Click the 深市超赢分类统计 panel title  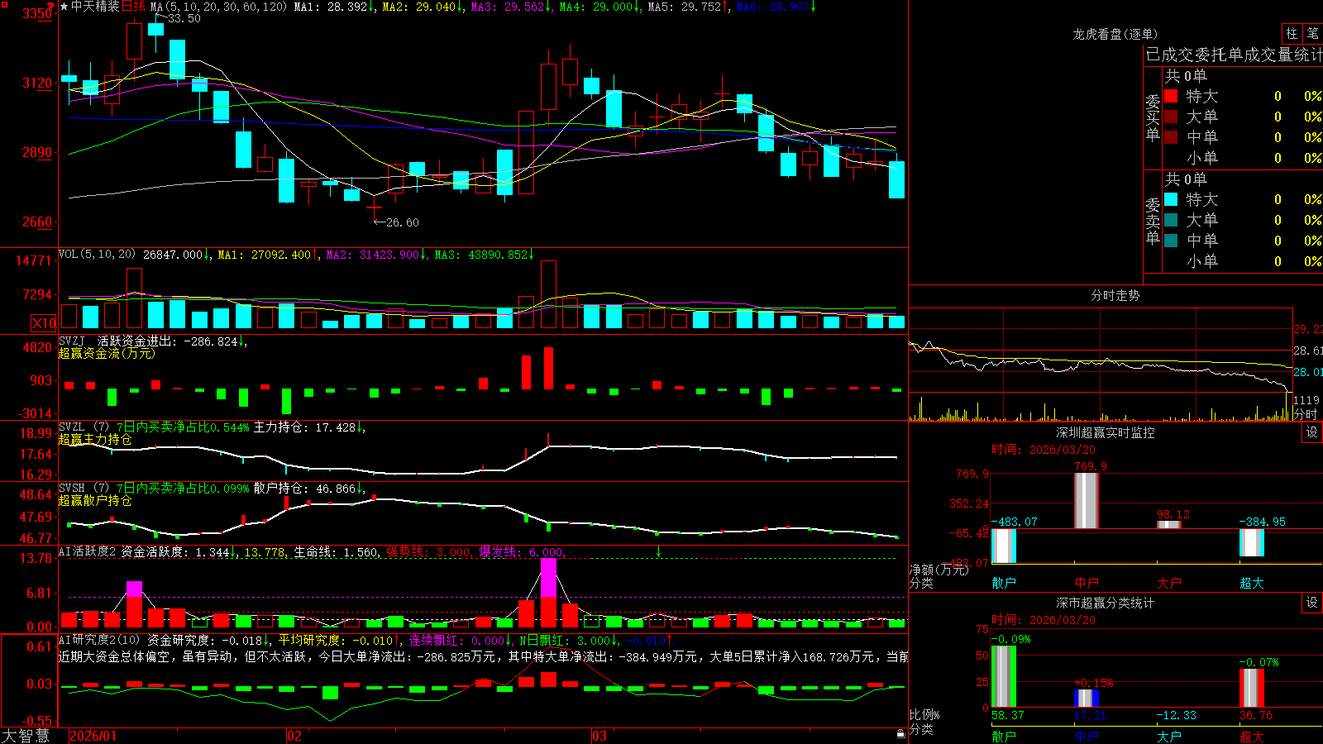click(1105, 603)
